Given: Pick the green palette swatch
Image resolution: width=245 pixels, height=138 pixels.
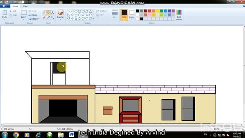Looking at the screenshot, I should click(x=162, y=11).
